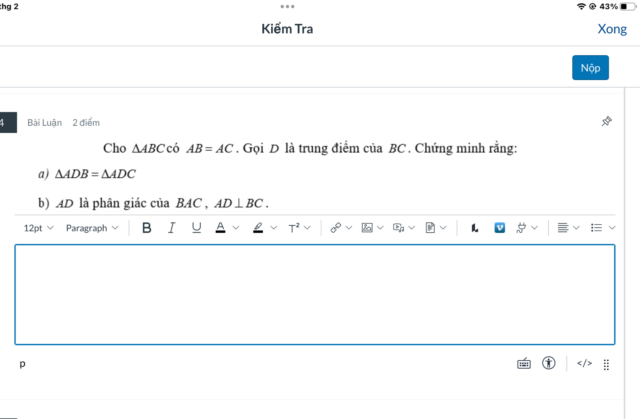Open the black L-shaped external tool icon
This screenshot has height=419, width=640.
475,228
